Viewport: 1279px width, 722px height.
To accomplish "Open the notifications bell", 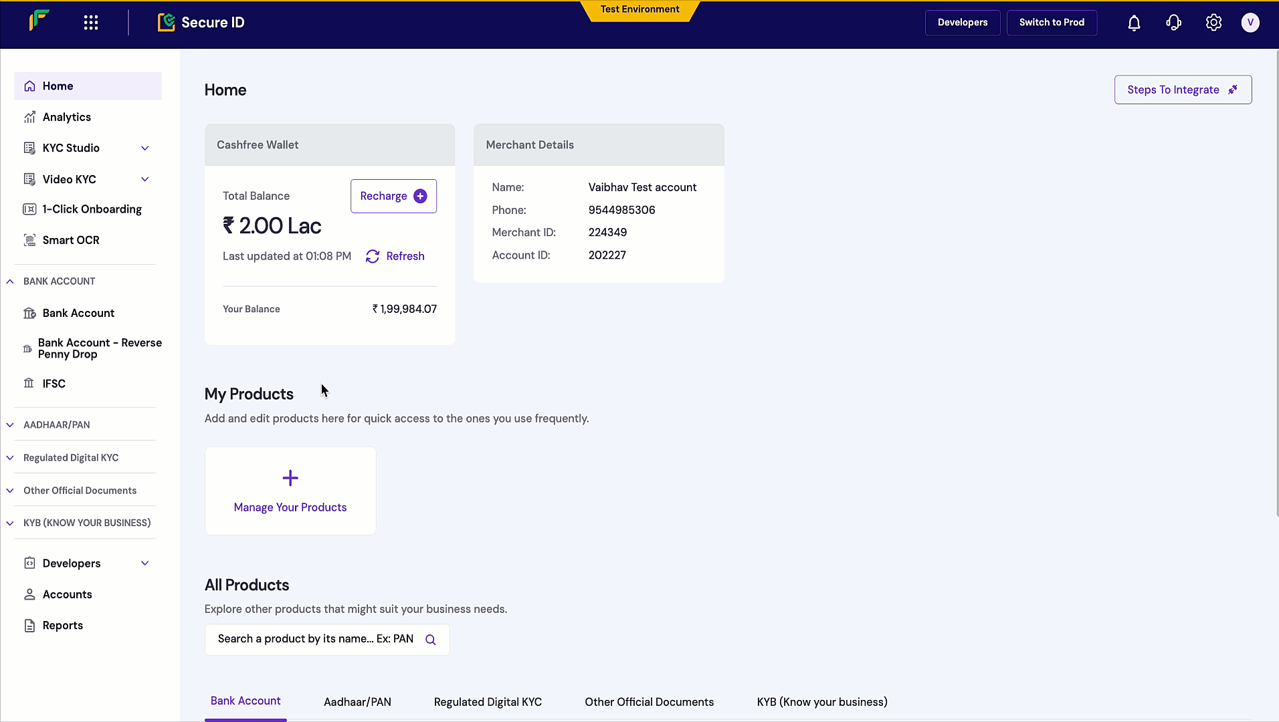I will point(1134,23).
